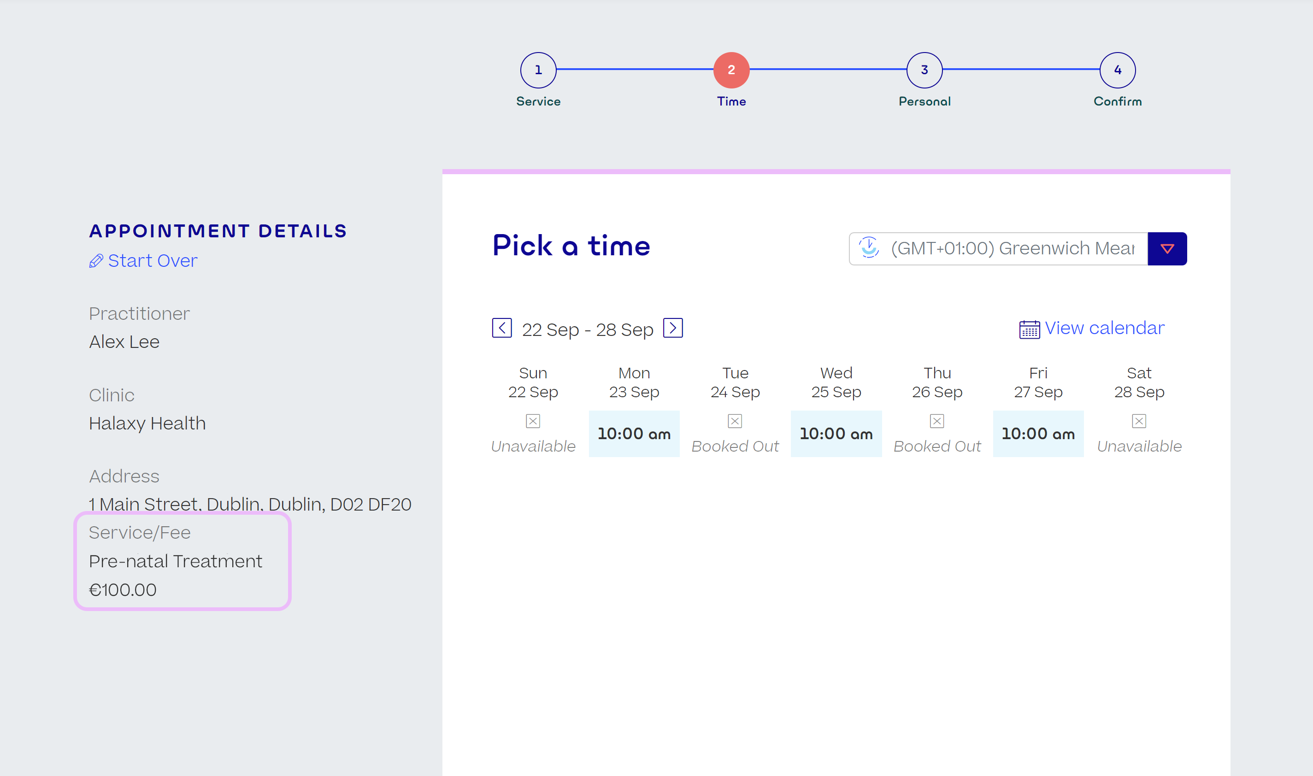Click the Fri 27 Sep column header
1313x776 pixels.
pyautogui.click(x=1038, y=382)
